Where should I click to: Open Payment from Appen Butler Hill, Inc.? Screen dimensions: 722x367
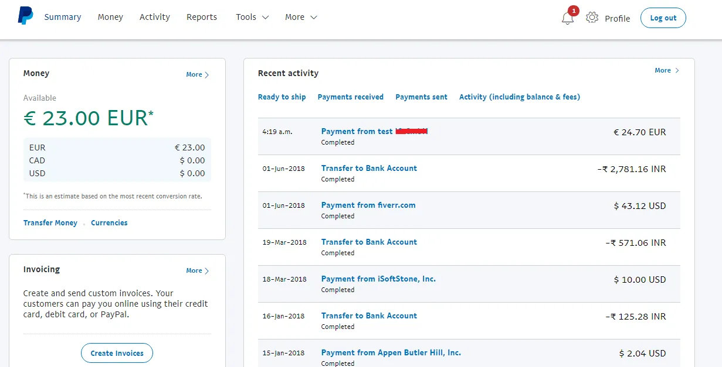point(391,352)
